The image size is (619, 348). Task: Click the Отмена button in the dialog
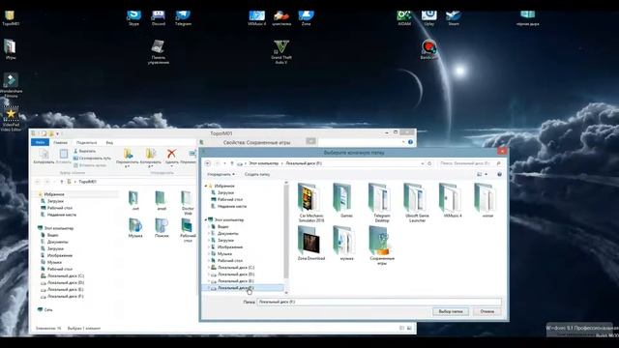487,311
